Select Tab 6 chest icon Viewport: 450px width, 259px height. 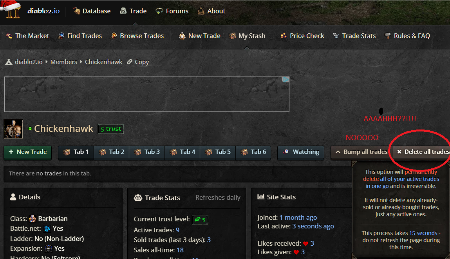click(x=244, y=152)
